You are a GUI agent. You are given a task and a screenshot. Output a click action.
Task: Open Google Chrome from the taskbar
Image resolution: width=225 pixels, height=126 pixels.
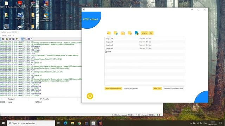79,123
